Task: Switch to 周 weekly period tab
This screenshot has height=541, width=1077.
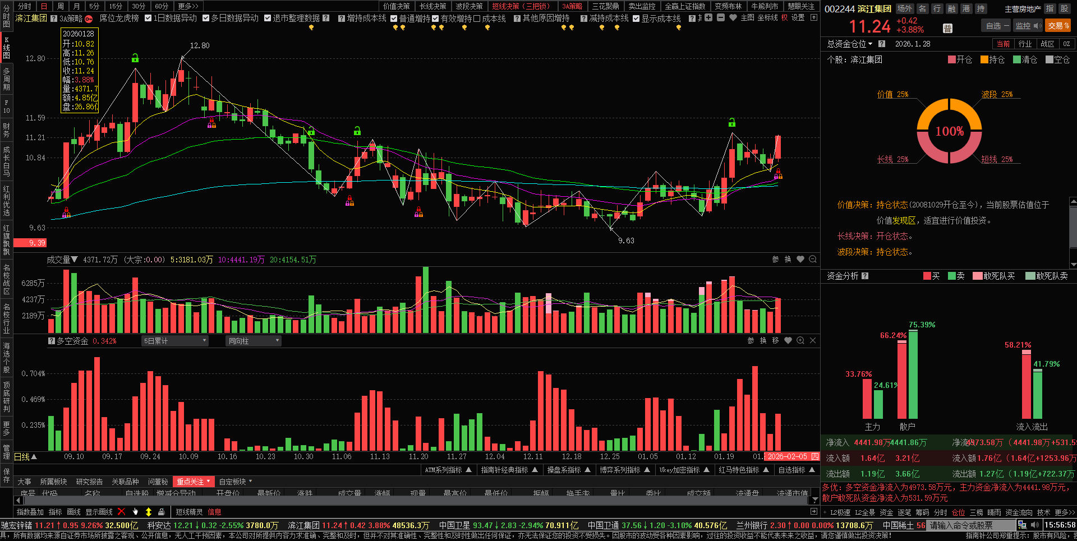Action: 61,6
